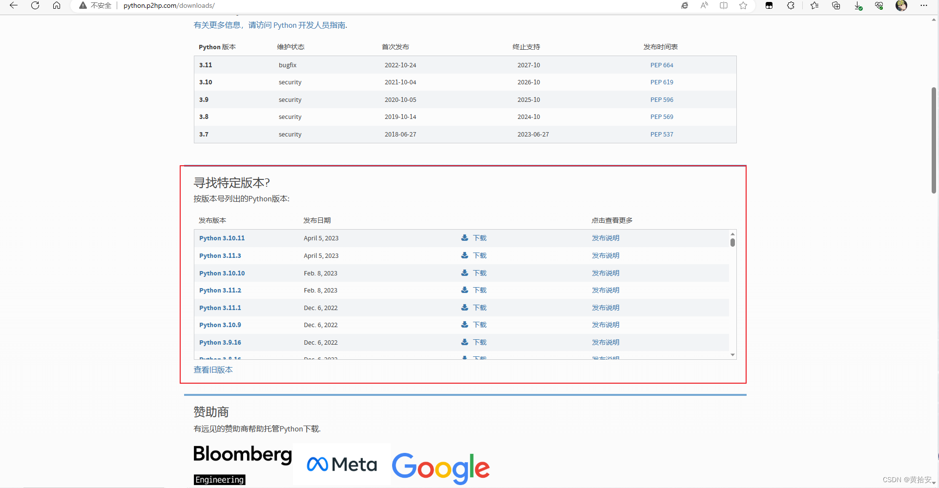Reload page in Internet Explorer mode
The height and width of the screenshot is (488, 939).
(685, 5)
